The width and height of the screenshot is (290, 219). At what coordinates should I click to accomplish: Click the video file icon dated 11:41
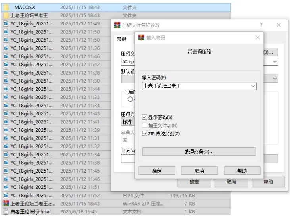tap(6, 122)
